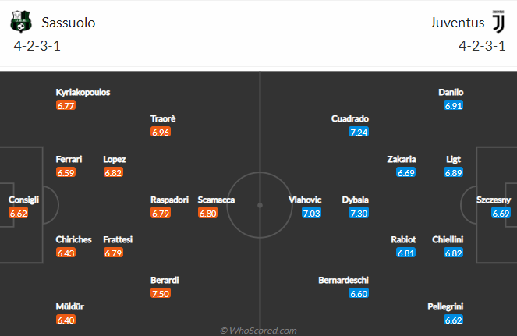Select Vlahovic's 7.03 rating badge
Screen dimensions: 517x336
pos(311,213)
